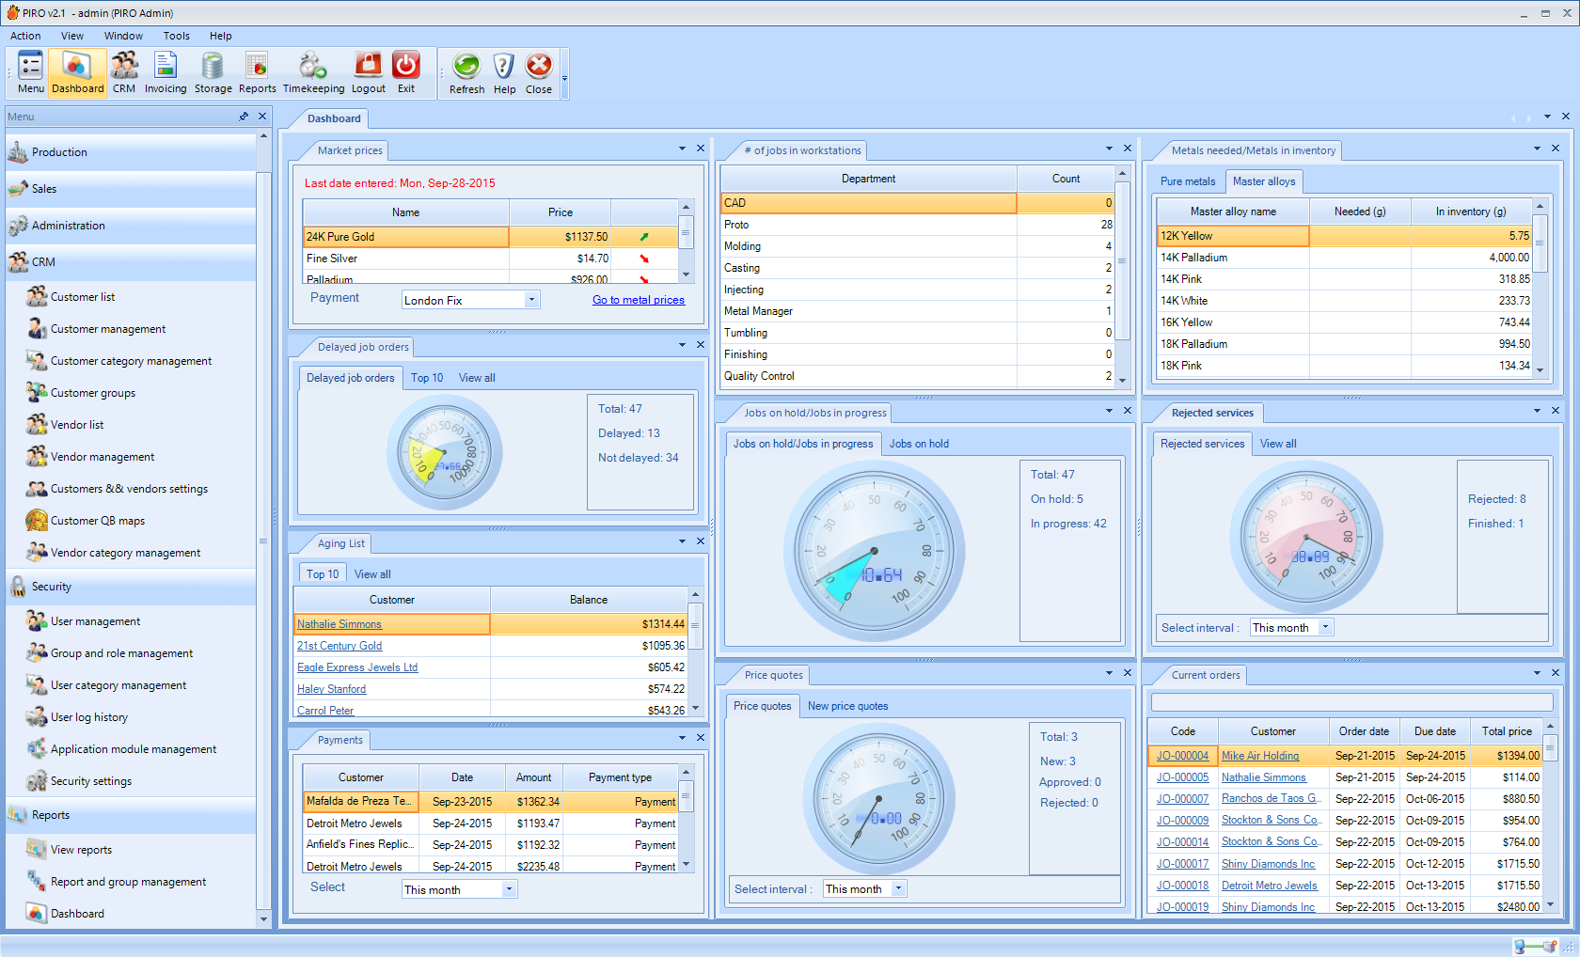Screen dimensions: 1580x957
Task: Open Customer QB maps in sidebar
Action: [x=98, y=521]
